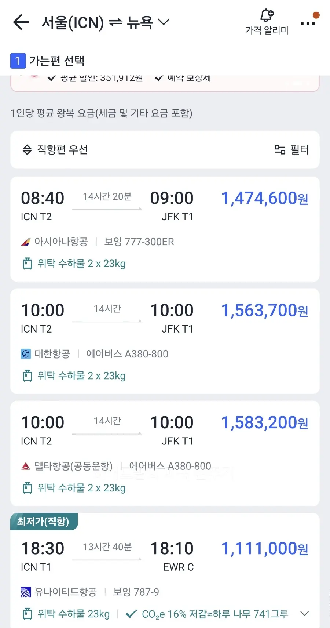The width and height of the screenshot is (330, 628).
Task: Tap the 필터 filter icon
Action: 280,150
